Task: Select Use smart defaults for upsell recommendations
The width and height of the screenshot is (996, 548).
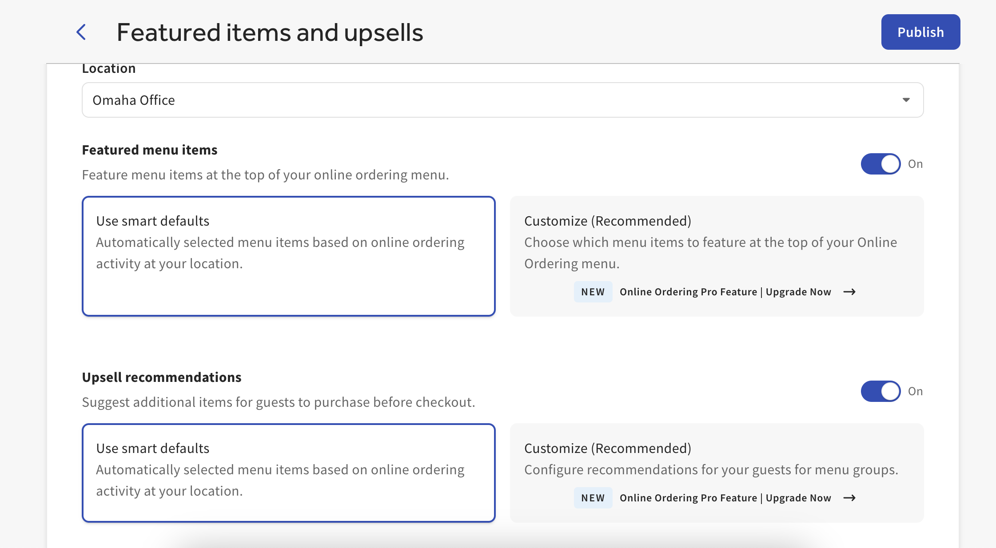Action: 288,473
